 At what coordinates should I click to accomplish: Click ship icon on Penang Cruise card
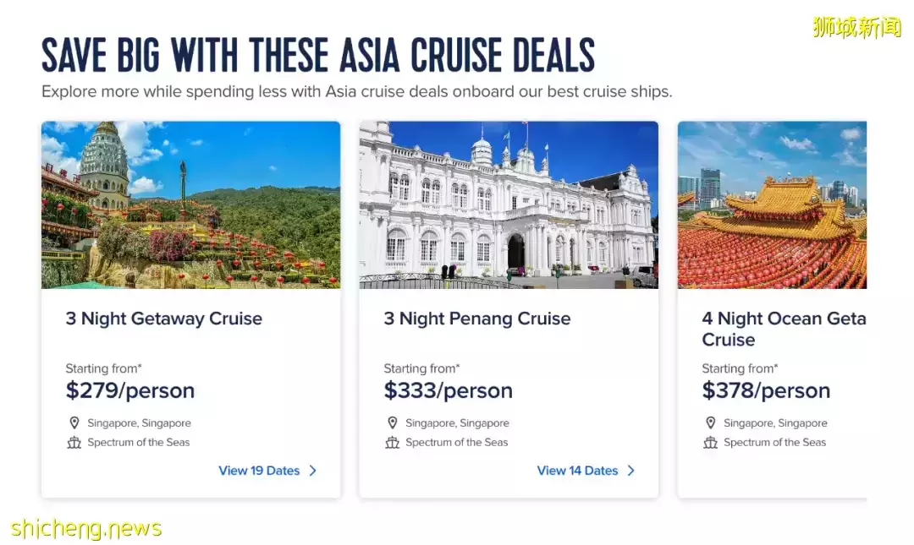click(x=393, y=443)
